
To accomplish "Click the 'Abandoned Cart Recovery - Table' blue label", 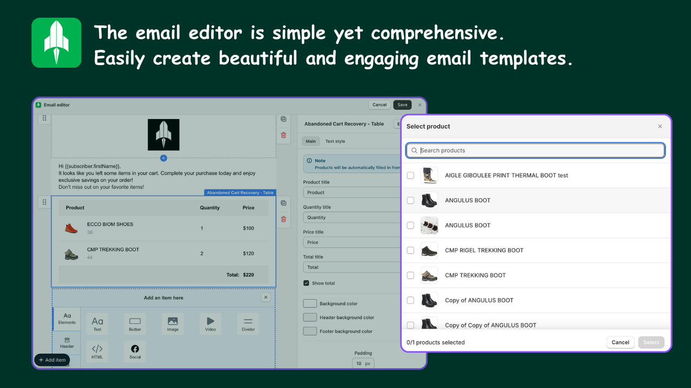I will coord(240,192).
